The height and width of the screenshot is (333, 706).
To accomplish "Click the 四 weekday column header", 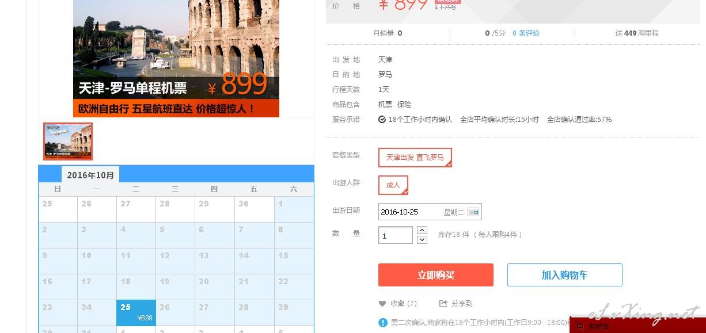I will click(214, 189).
